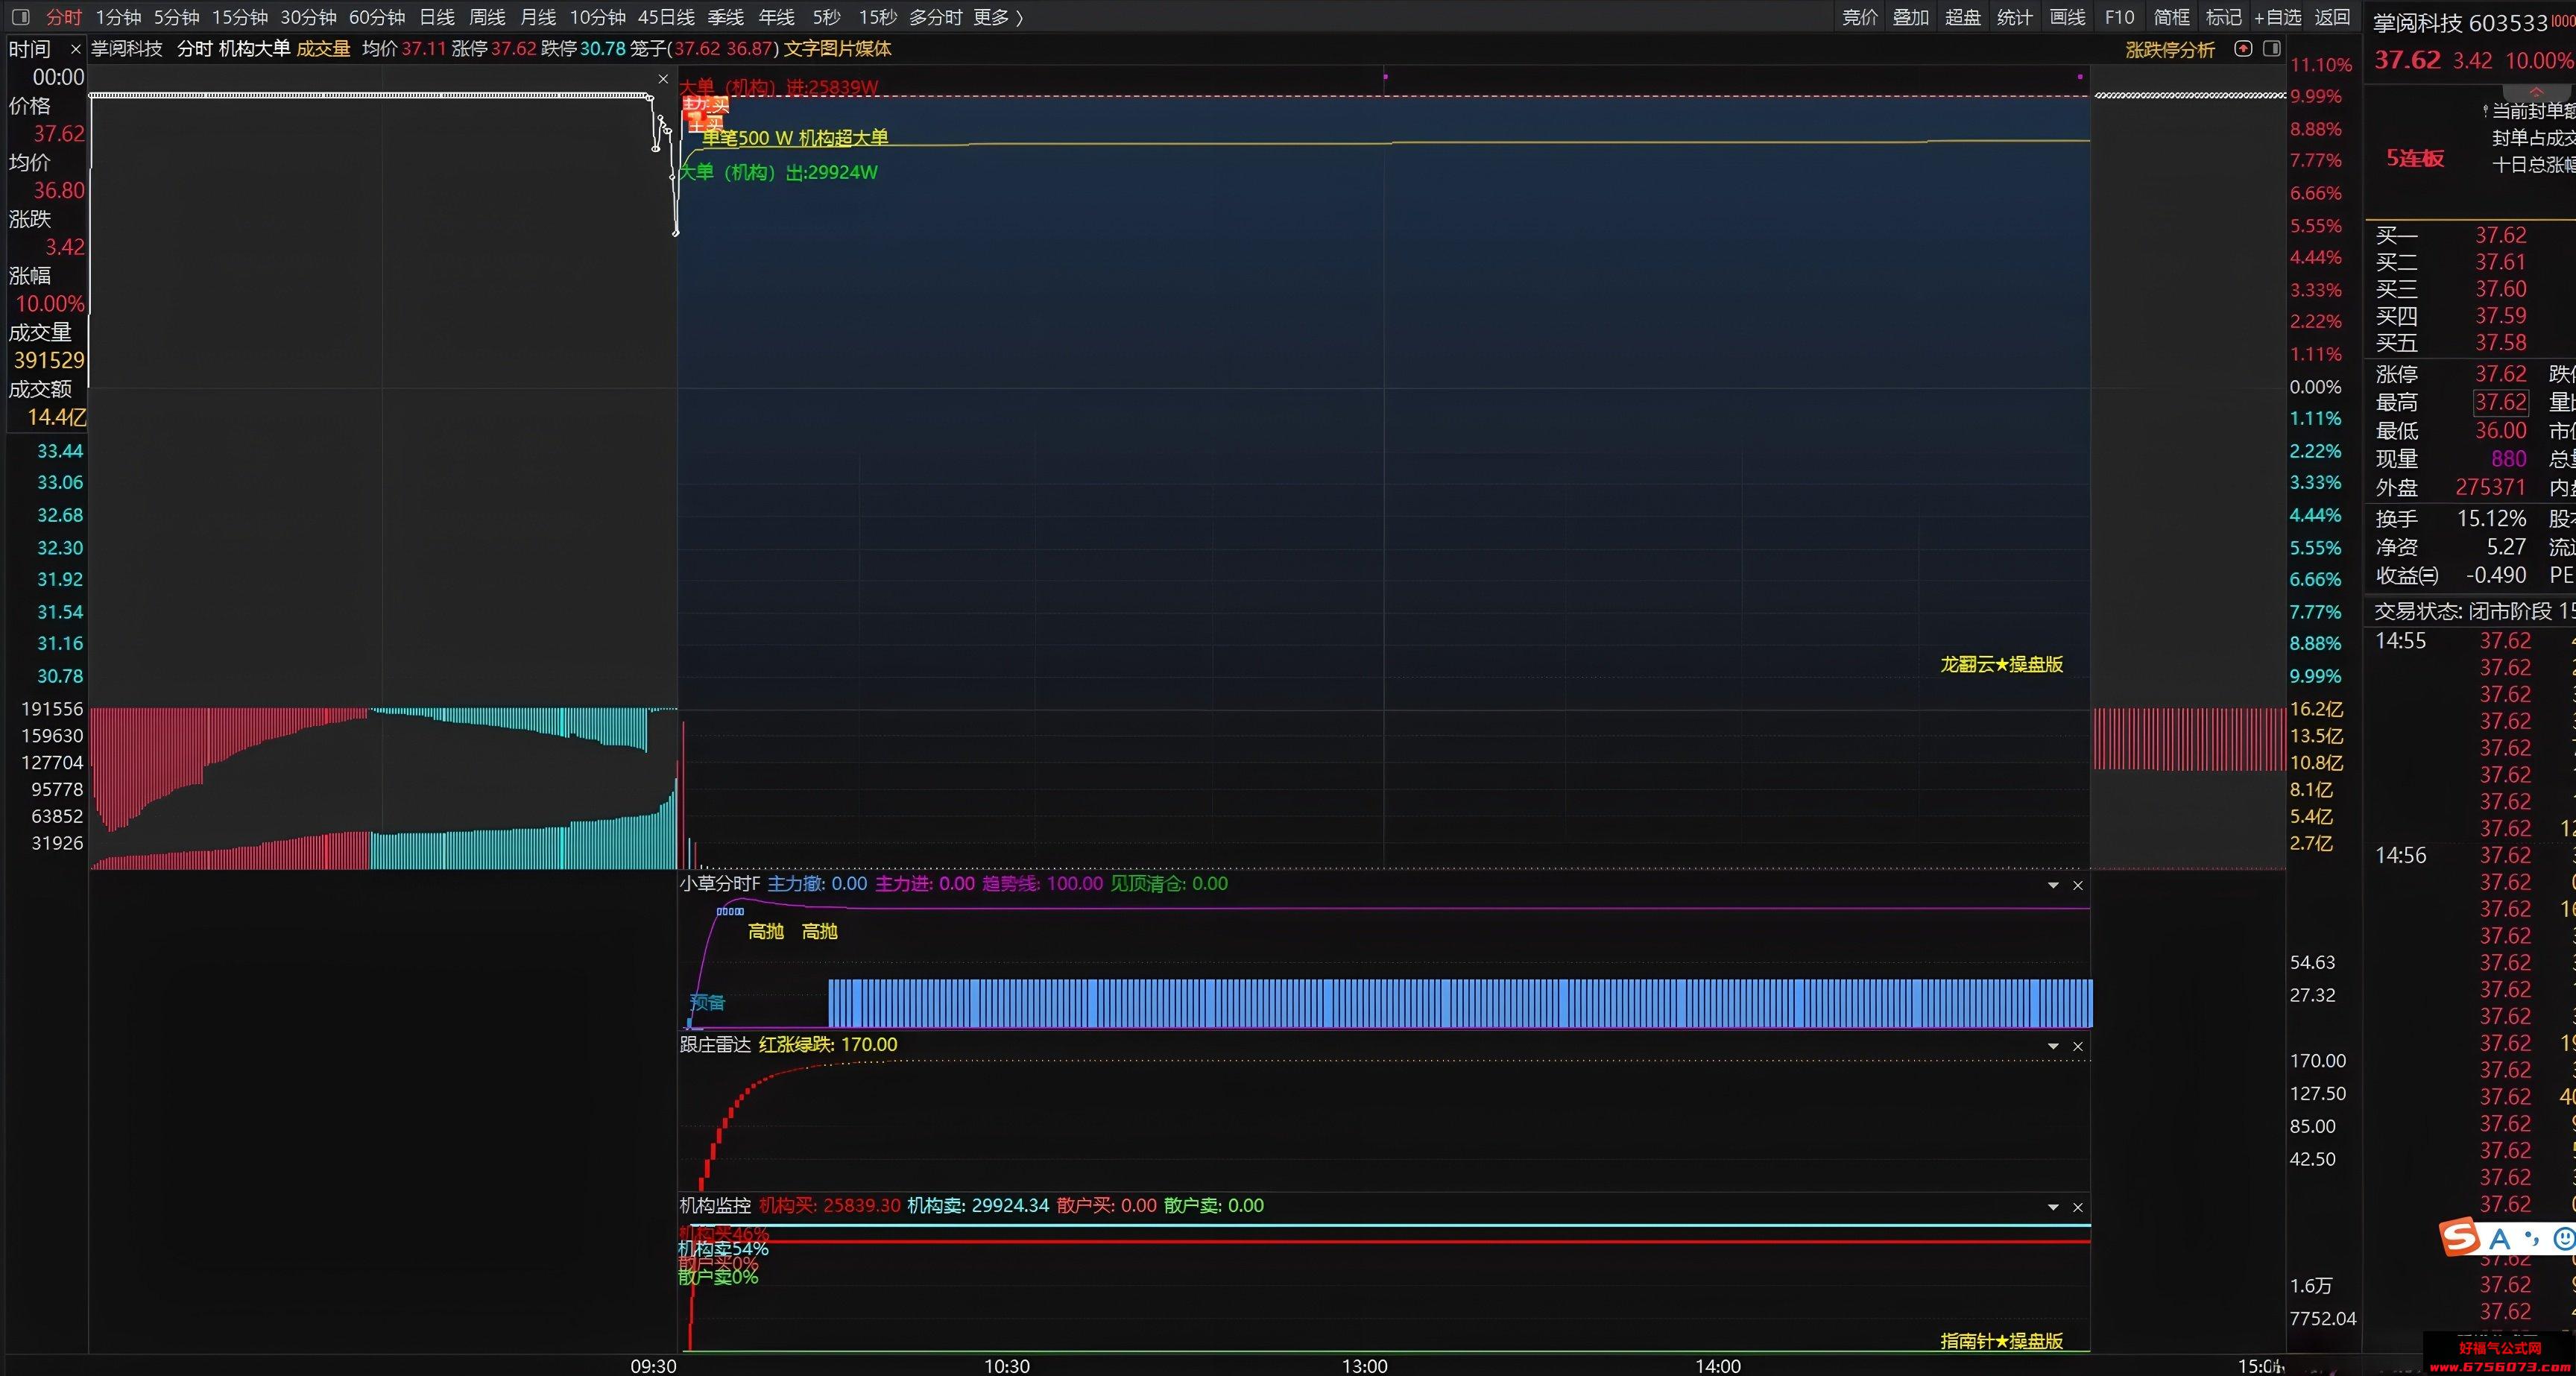
Task: Expand the 跟庄雷达 indicator dropdown
Action: (2053, 1046)
